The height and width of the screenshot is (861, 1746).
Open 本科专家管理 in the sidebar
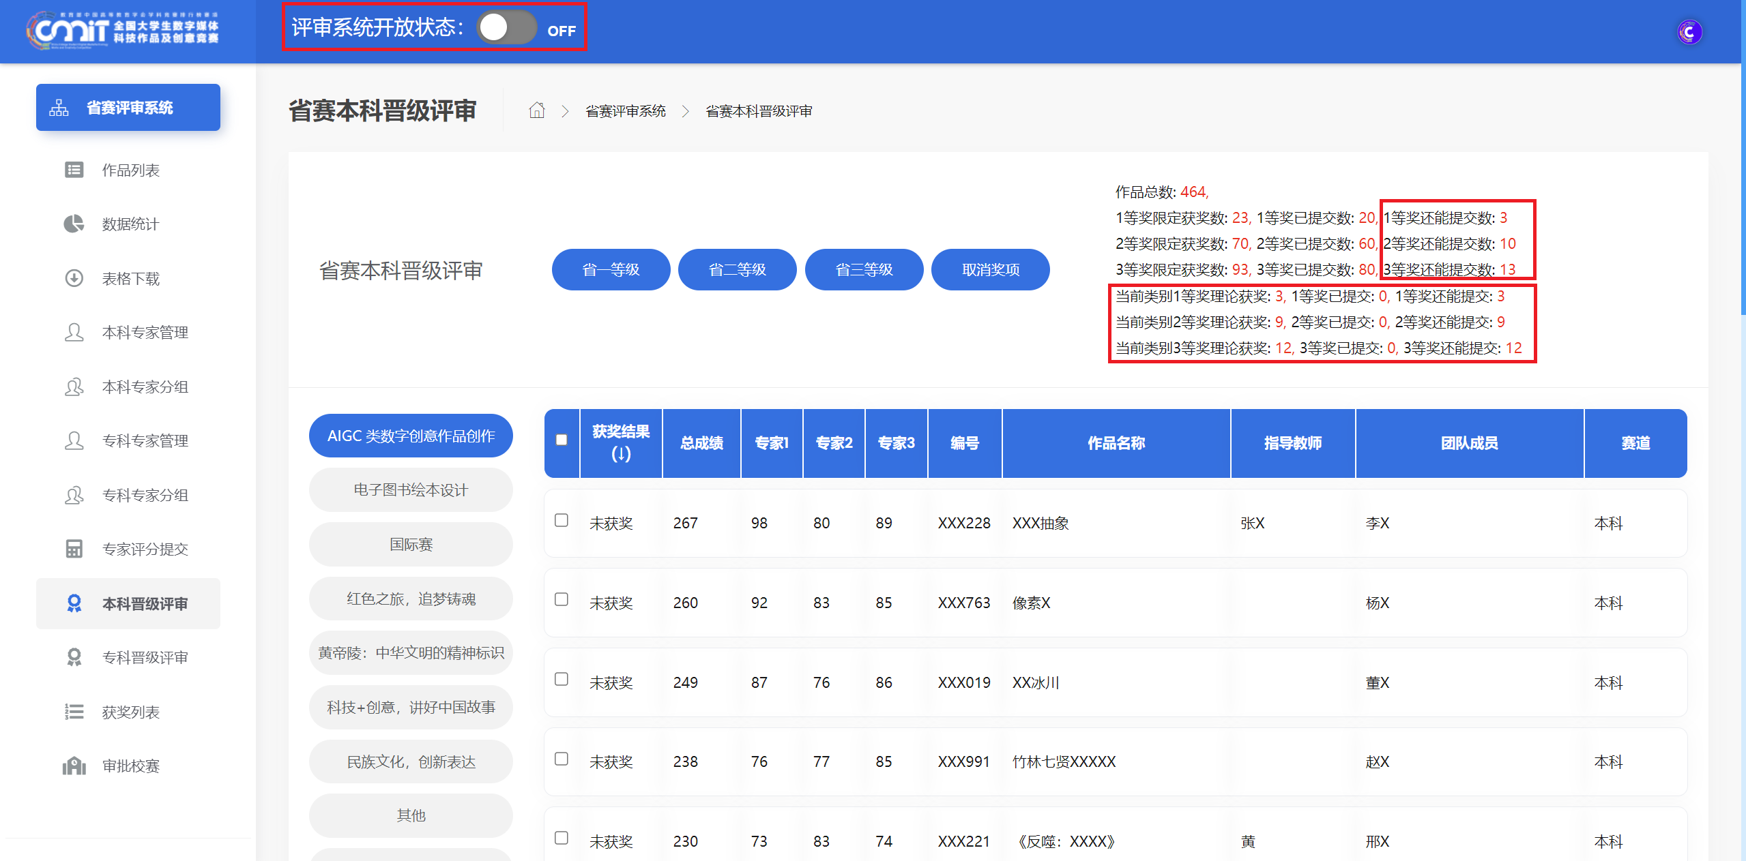145,333
